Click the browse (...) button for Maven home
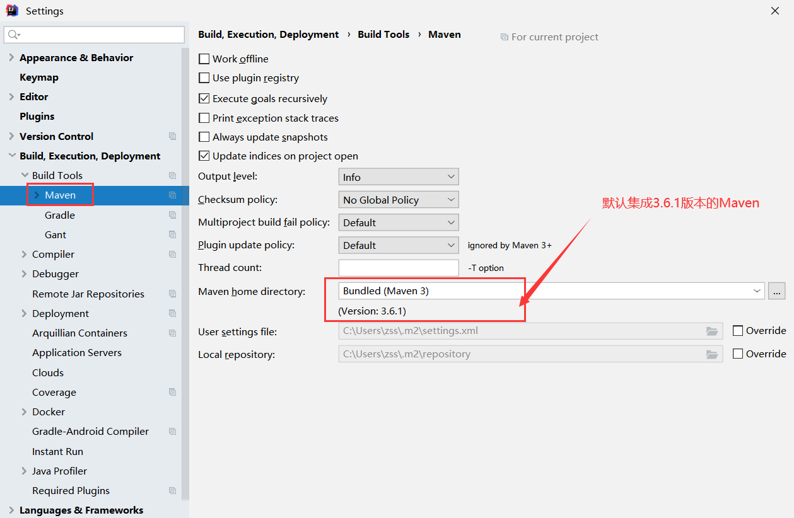 click(x=777, y=291)
